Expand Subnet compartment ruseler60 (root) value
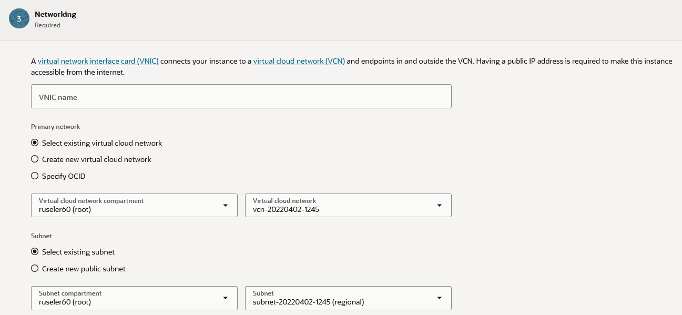Screen dimensions: 682x315 (x=126, y=301)
